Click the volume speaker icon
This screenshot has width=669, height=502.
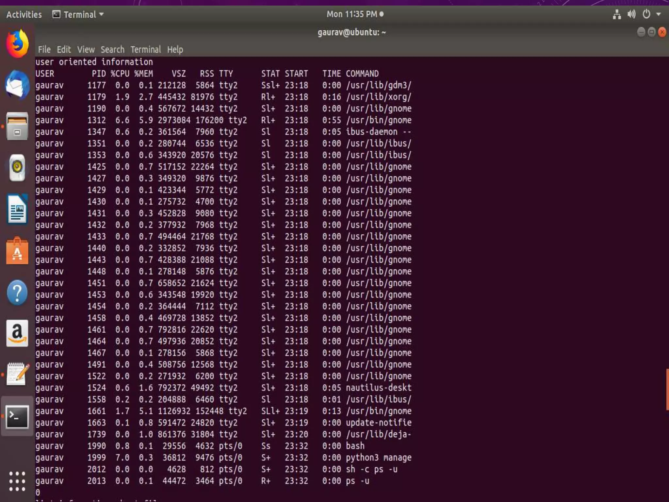[631, 14]
